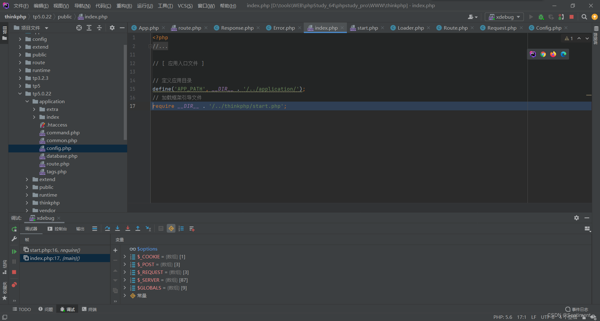The height and width of the screenshot is (321, 600).
Task: Toggle Show Constants orange icon in variables
Action: (x=171, y=229)
